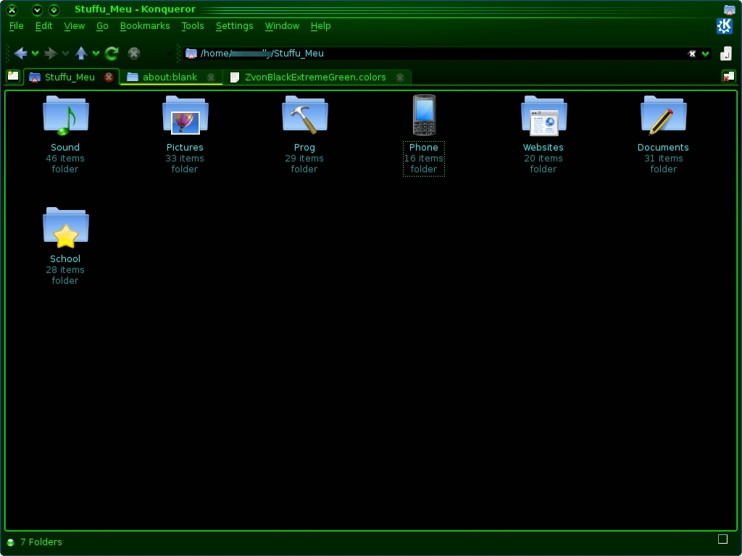Select the Sound folder icon
Viewport: 742px width, 556px height.
click(65, 115)
